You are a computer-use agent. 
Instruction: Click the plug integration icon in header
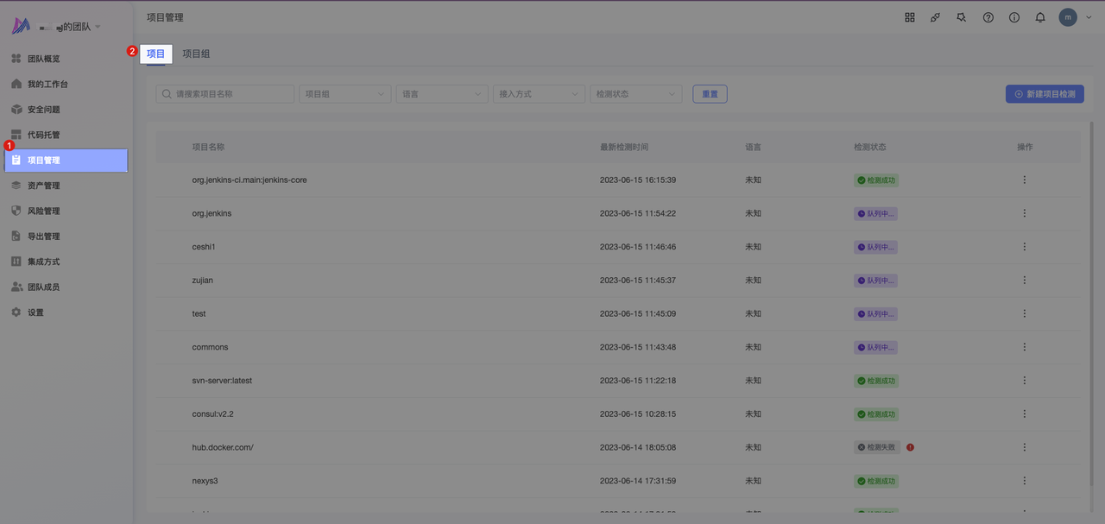coord(935,17)
